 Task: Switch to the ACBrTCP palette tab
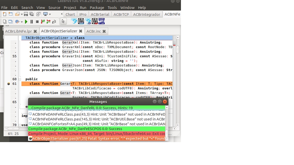click(x=121, y=15)
